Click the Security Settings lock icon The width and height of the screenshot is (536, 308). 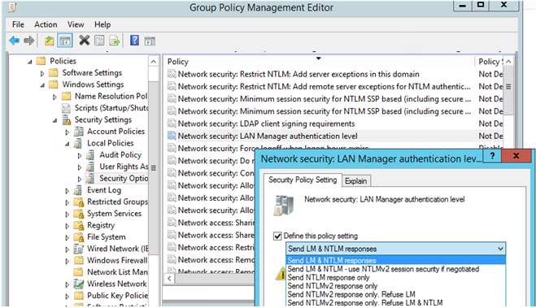pyautogui.click(x=67, y=119)
